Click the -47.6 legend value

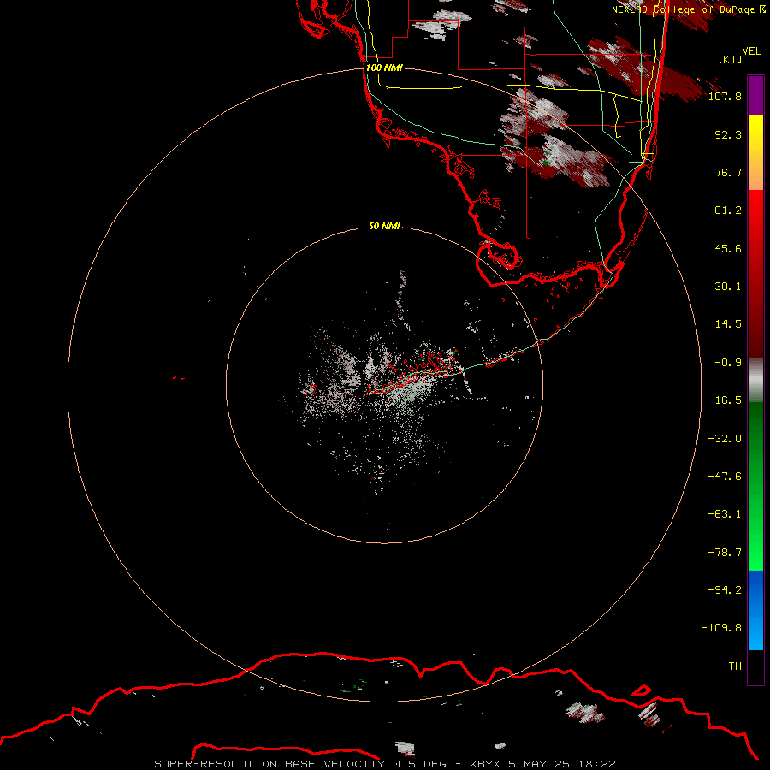tap(725, 477)
